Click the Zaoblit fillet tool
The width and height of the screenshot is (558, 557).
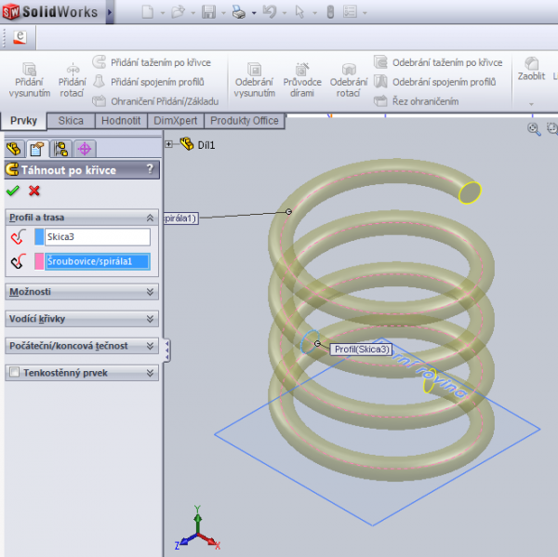(532, 67)
